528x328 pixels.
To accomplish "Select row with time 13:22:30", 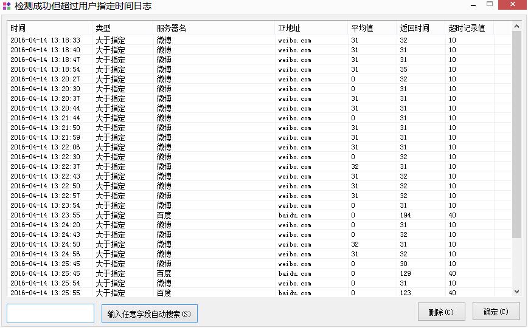I will [259, 157].
